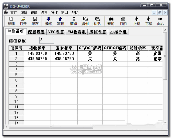The width and height of the screenshot is (172, 139).
Task: Open the 窗口 menu
Action: point(65,12)
